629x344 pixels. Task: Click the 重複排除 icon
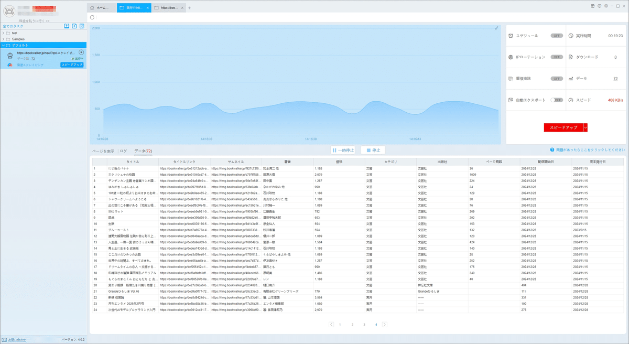click(x=511, y=78)
